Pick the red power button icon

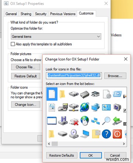[117, 134]
